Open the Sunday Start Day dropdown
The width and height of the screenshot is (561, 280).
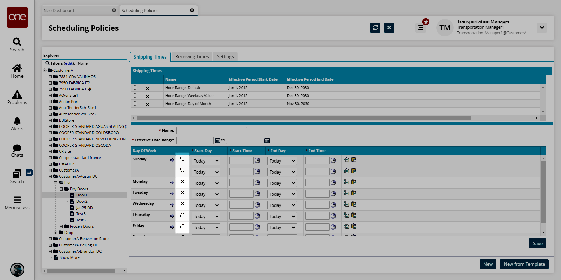point(206,161)
